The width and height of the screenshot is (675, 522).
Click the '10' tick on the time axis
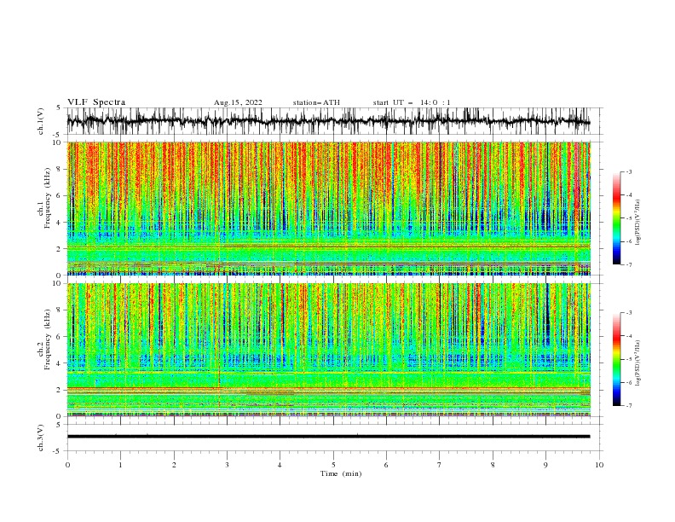click(x=599, y=465)
